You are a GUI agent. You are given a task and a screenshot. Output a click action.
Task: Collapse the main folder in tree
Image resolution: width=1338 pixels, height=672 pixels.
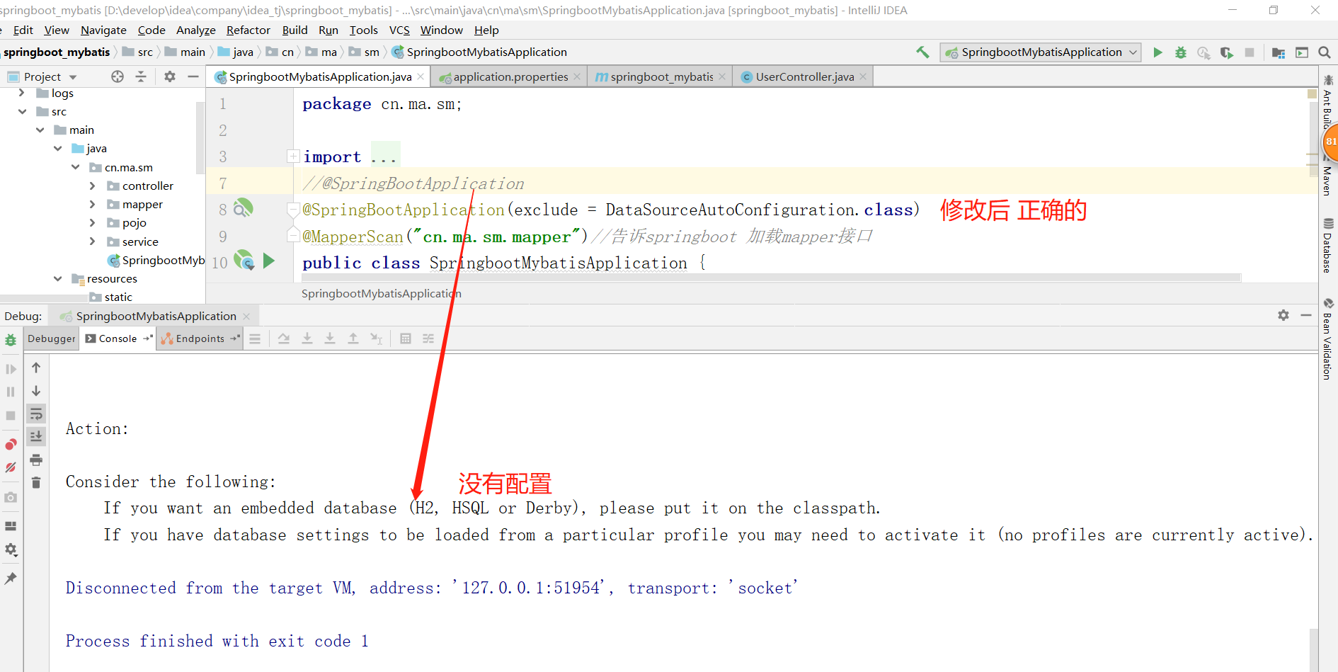pos(40,130)
